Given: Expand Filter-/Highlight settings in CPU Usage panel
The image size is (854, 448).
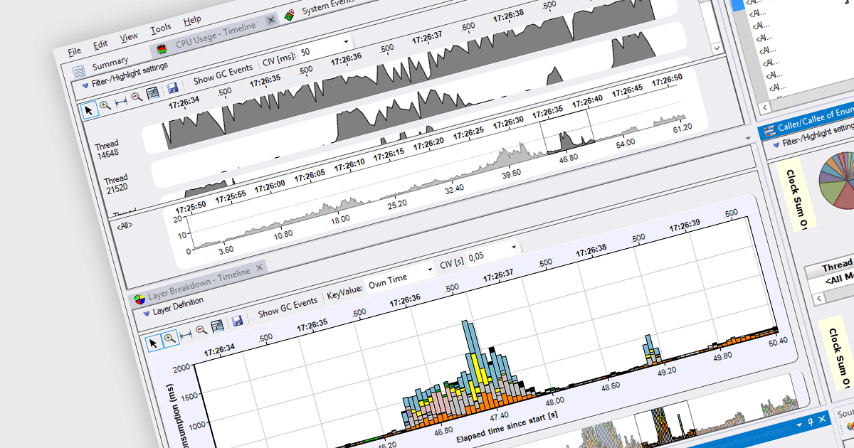Looking at the screenshot, I should pyautogui.click(x=85, y=85).
